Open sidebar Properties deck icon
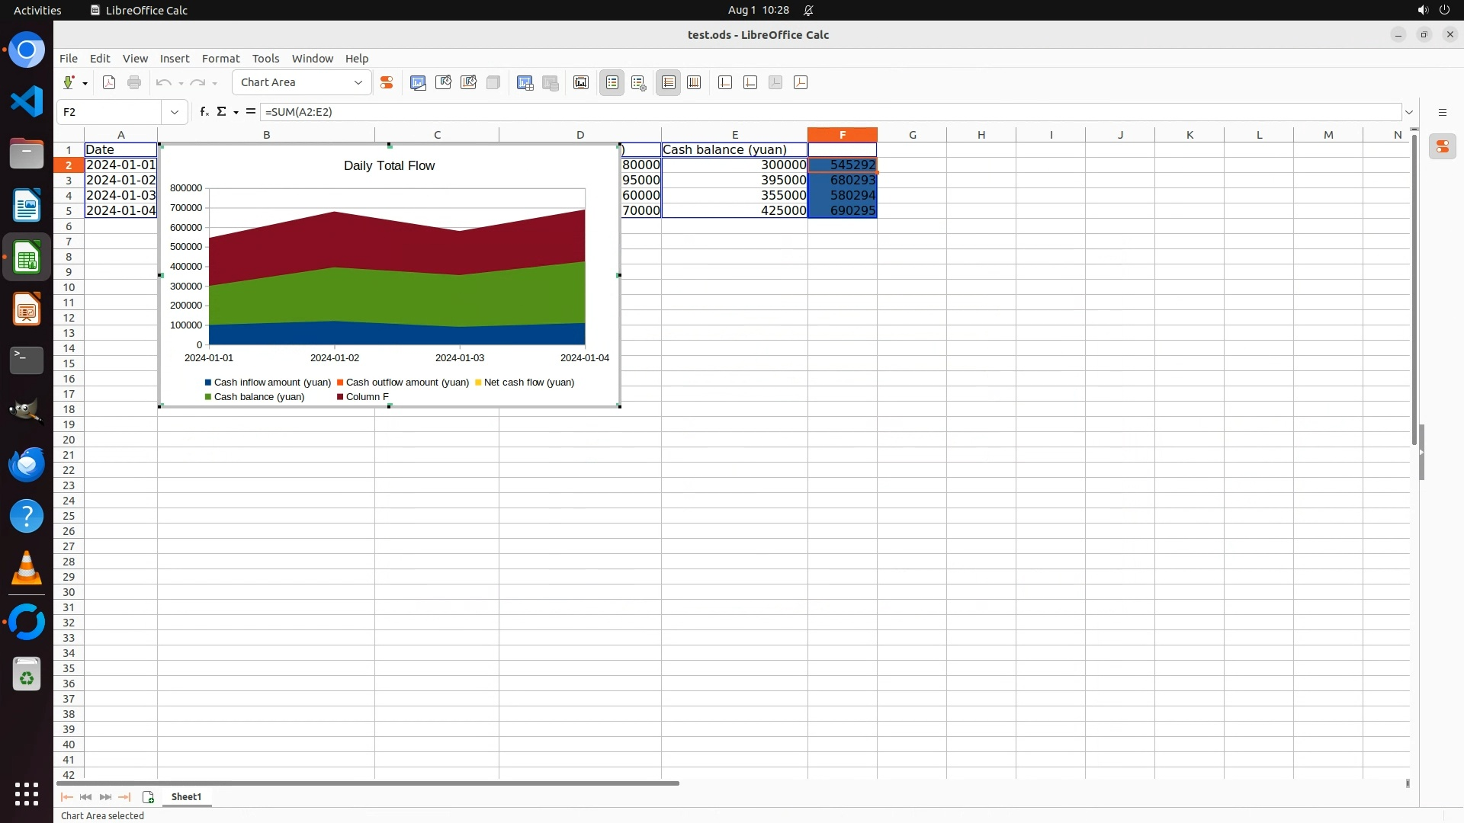 pos(1443,146)
